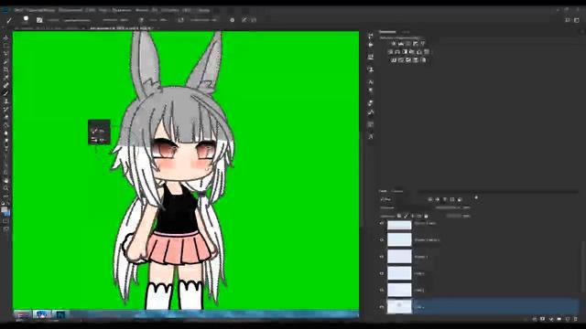Image resolution: width=586 pixels, height=329 pixels.
Task: Add a Curves adjustment
Action: pos(408,44)
